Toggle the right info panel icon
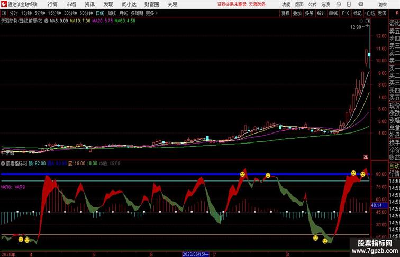The width and height of the screenshot is (400, 257). [368, 21]
